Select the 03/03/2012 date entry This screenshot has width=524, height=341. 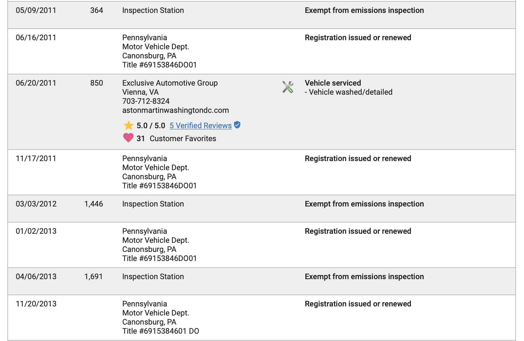tap(36, 204)
